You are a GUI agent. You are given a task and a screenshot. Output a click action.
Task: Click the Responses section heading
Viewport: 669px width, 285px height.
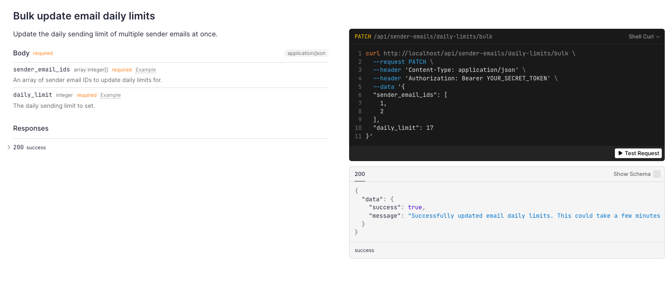(x=31, y=129)
